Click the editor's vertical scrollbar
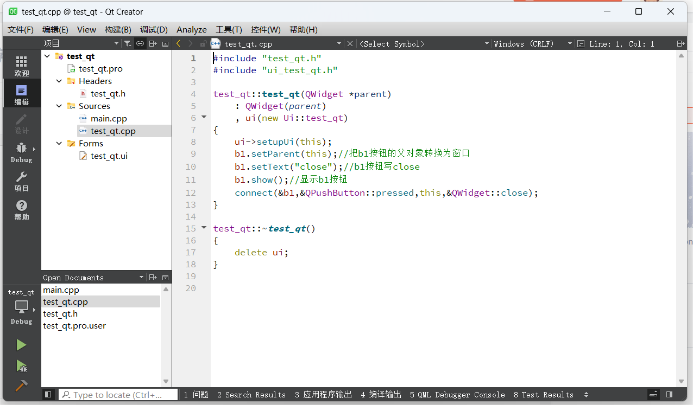Screen dimensions: 693x405 pyautogui.click(x=682, y=217)
